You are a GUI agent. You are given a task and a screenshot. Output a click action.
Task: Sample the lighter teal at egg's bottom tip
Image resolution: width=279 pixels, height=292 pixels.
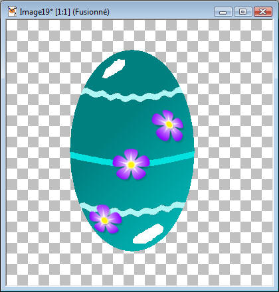click(x=133, y=246)
